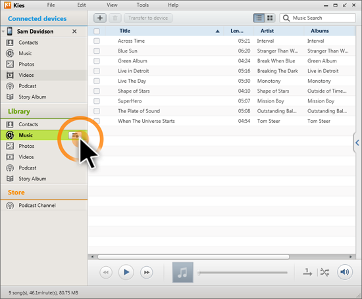Screen dimensions: 362x299
Task: Toggle repeat-one playback mode
Action: pyautogui.click(x=307, y=272)
